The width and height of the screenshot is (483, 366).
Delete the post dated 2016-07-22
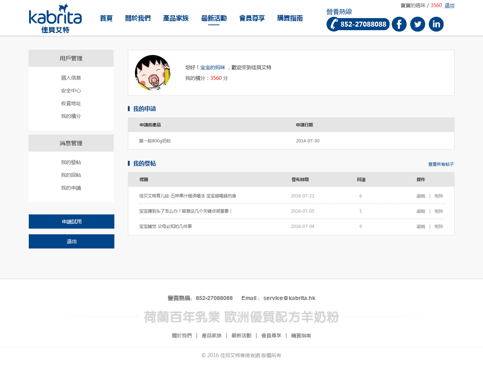point(439,196)
